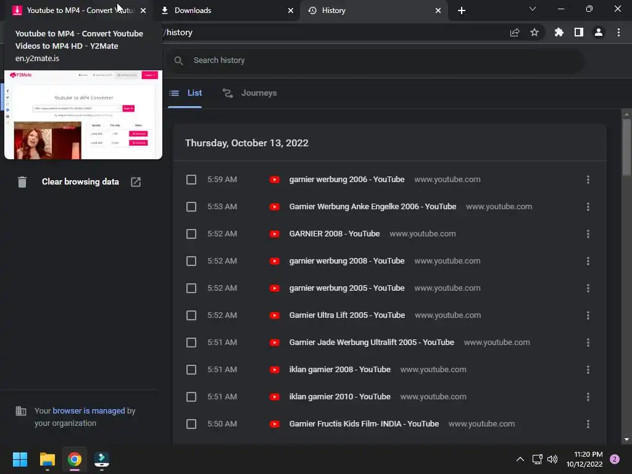Open notification center badge showing 2

click(614, 459)
